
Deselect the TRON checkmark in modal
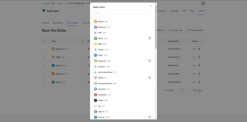pyautogui.click(x=150, y=78)
